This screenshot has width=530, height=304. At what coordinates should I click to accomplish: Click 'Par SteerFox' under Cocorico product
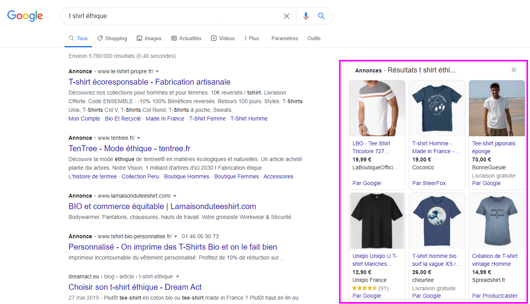tap(429, 183)
